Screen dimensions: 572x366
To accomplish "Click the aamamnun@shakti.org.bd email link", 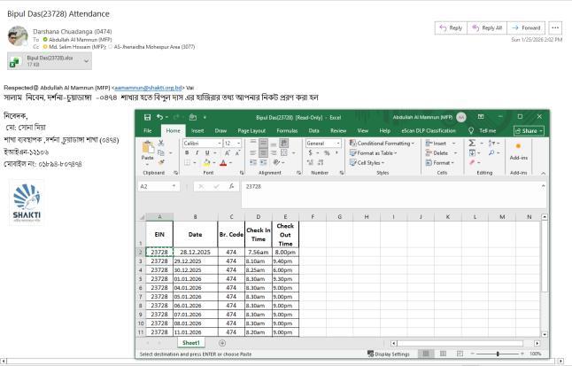I will click(148, 88).
